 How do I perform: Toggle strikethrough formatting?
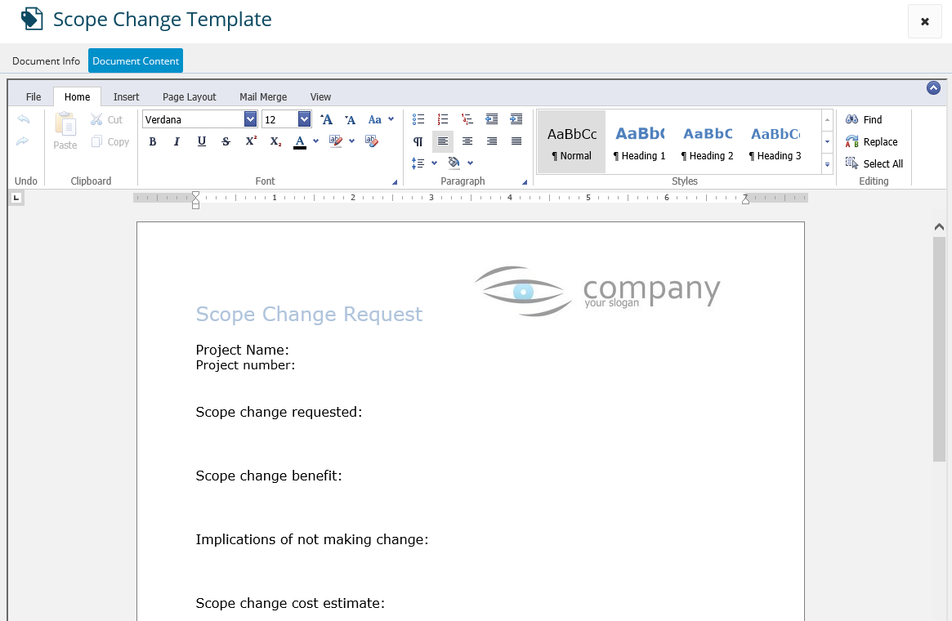[x=226, y=141]
